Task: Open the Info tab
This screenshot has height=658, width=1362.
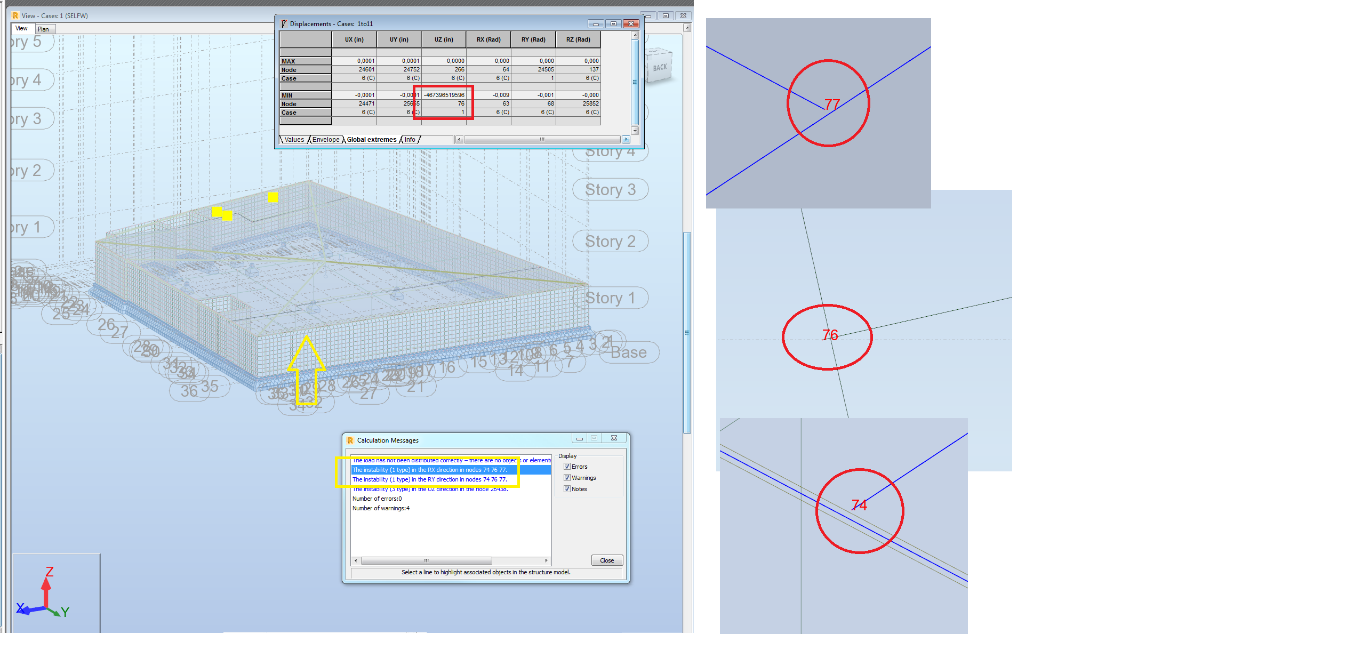Action: point(410,140)
